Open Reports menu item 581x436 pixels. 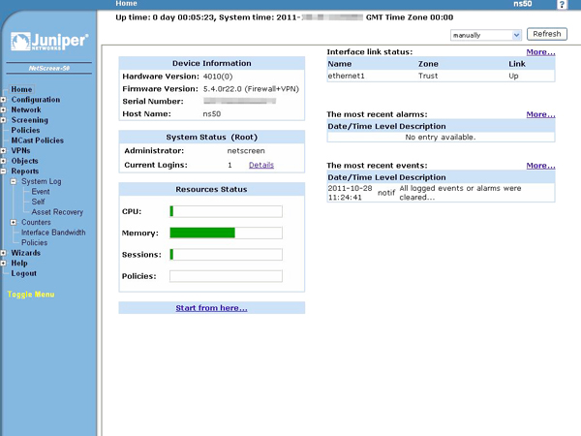[x=25, y=171]
